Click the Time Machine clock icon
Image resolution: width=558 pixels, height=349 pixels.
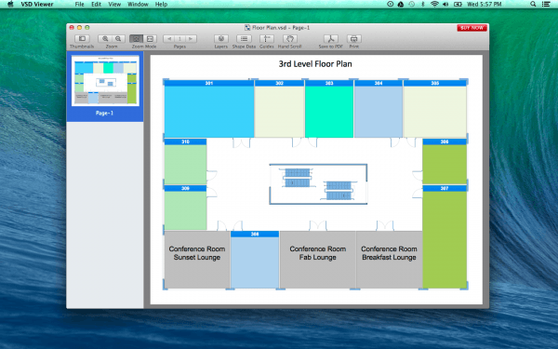point(412,5)
